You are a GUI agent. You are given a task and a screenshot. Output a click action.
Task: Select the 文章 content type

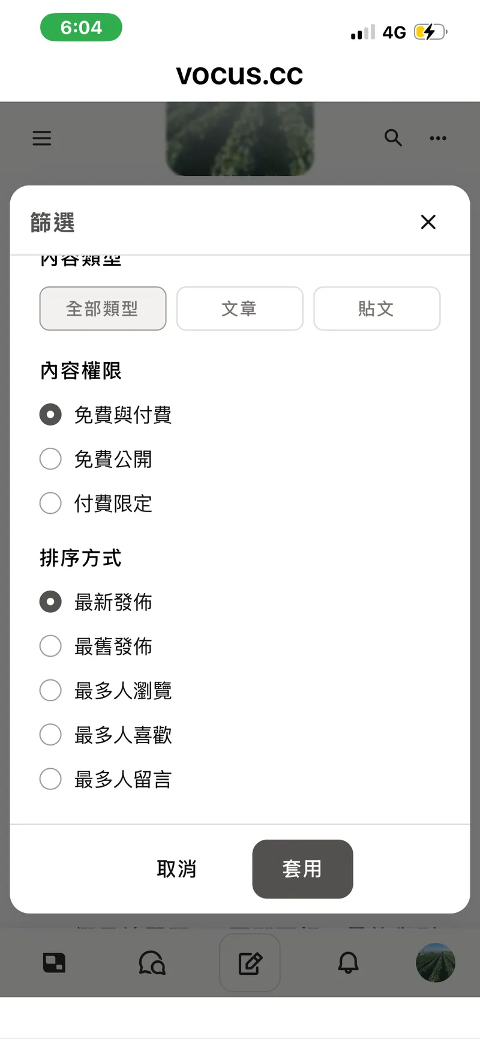click(239, 309)
